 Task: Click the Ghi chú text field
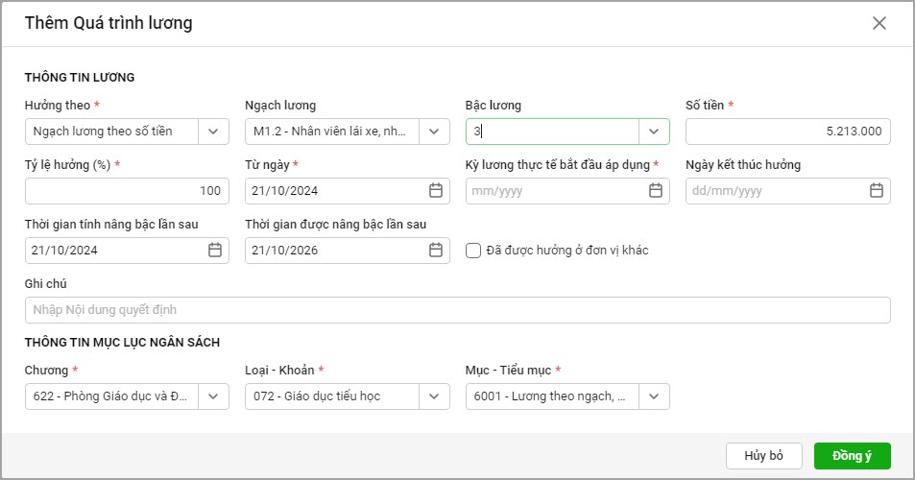point(457,310)
